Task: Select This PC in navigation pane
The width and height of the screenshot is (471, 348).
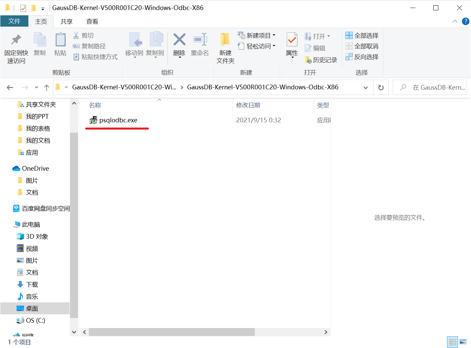Action: point(27,225)
